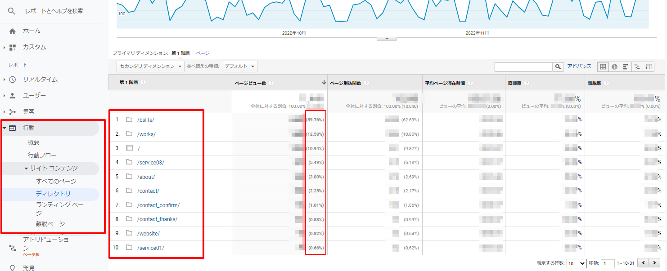Collapse the chart using the handle below it
This screenshot has width=667, height=271.
tap(387, 39)
